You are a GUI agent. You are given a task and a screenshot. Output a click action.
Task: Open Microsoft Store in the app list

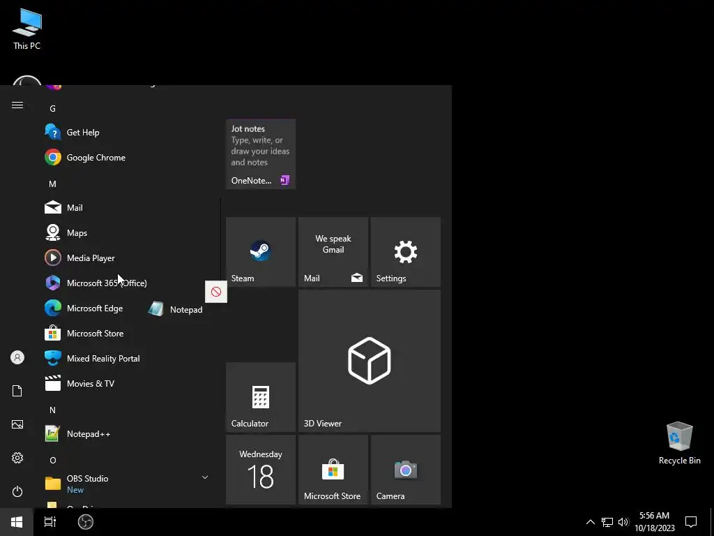tap(128, 333)
